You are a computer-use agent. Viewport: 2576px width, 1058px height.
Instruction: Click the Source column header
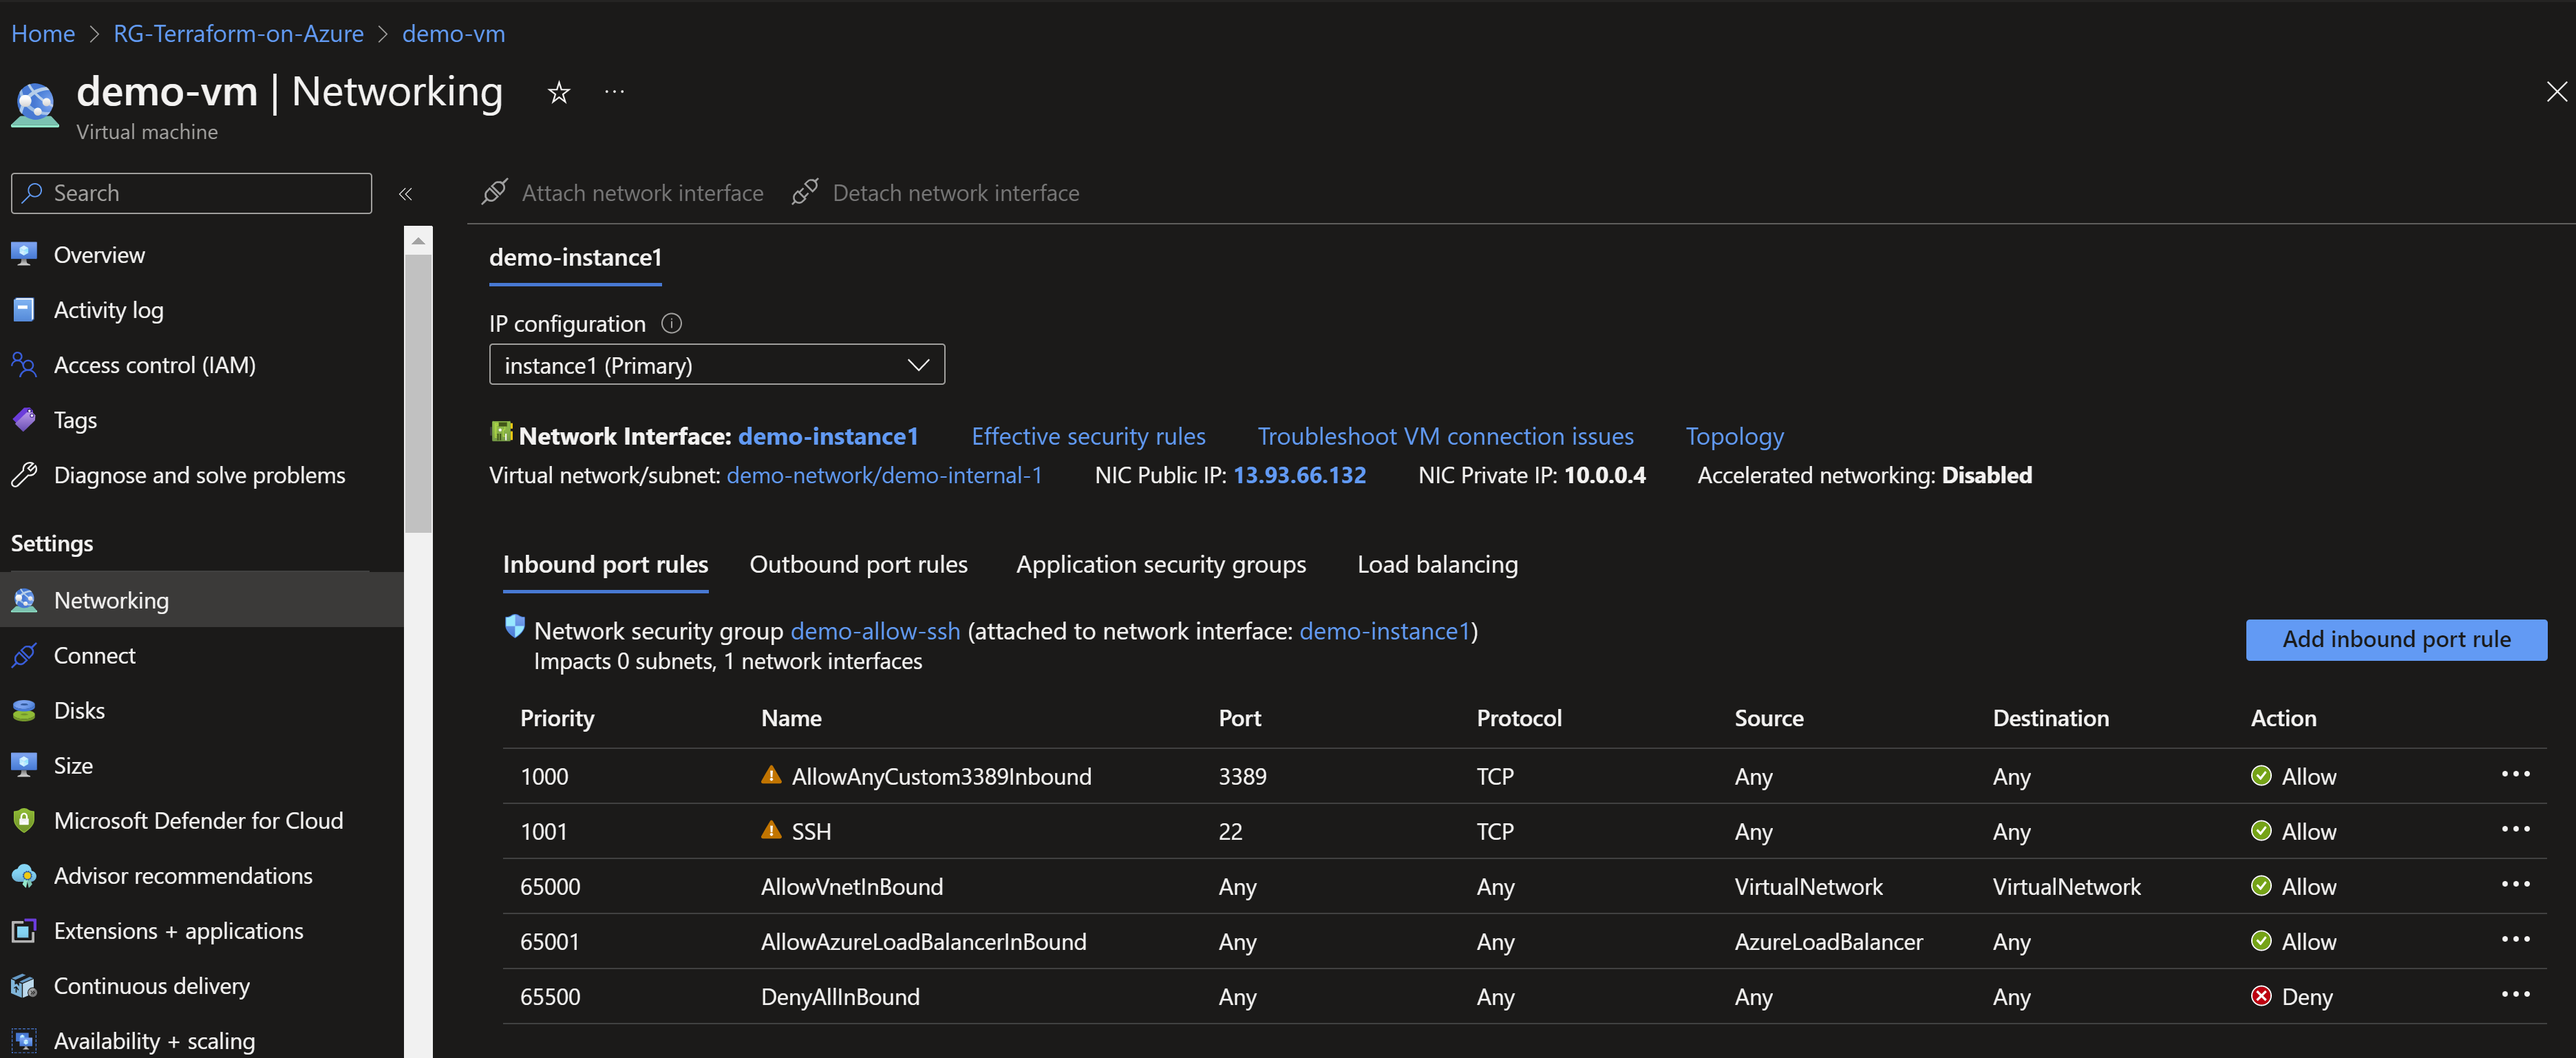[x=1768, y=718]
